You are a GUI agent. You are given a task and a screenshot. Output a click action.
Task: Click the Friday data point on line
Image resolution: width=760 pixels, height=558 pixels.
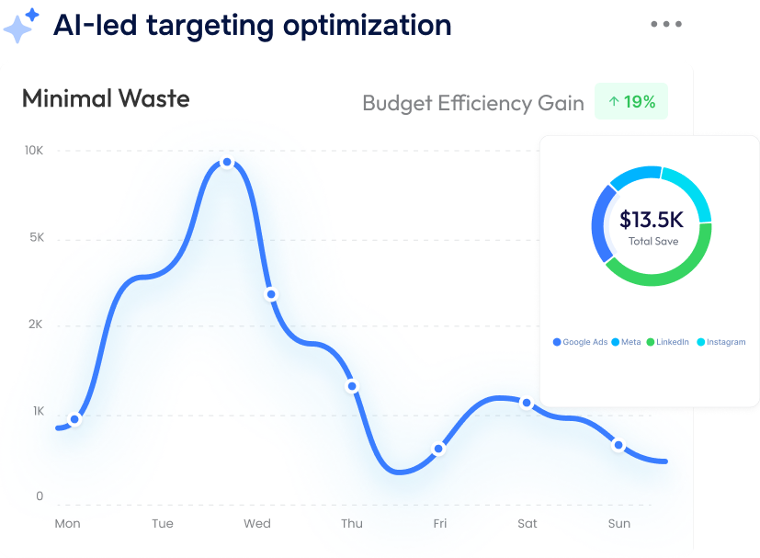438,449
